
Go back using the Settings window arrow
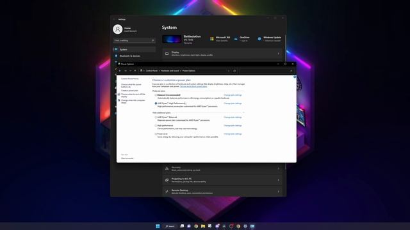(x=114, y=19)
